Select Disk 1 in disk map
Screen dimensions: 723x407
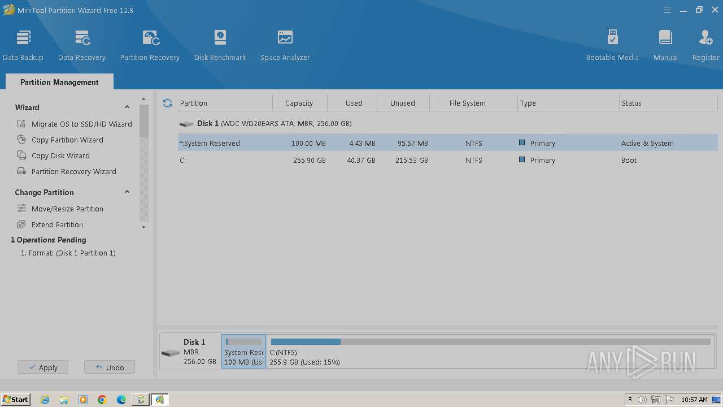(190, 352)
